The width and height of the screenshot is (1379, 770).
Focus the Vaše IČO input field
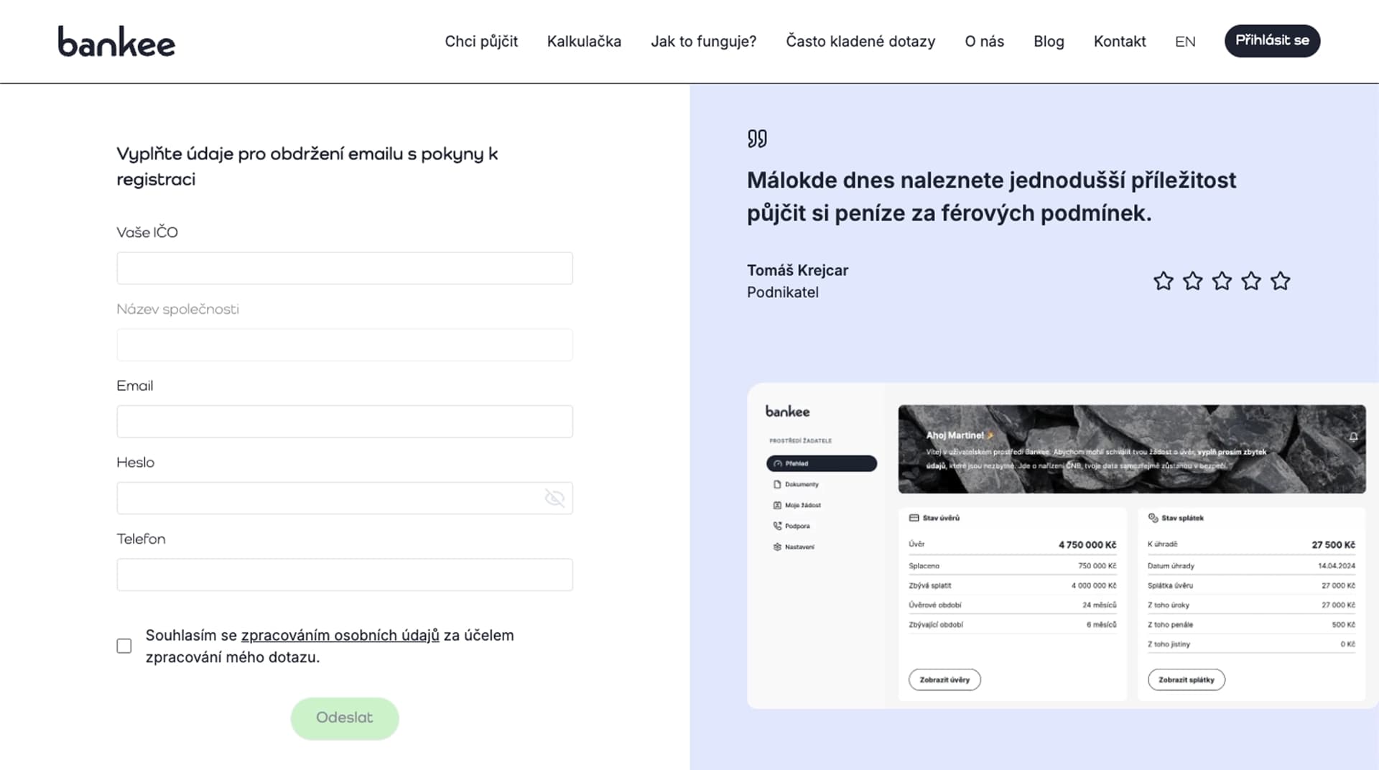(x=345, y=268)
